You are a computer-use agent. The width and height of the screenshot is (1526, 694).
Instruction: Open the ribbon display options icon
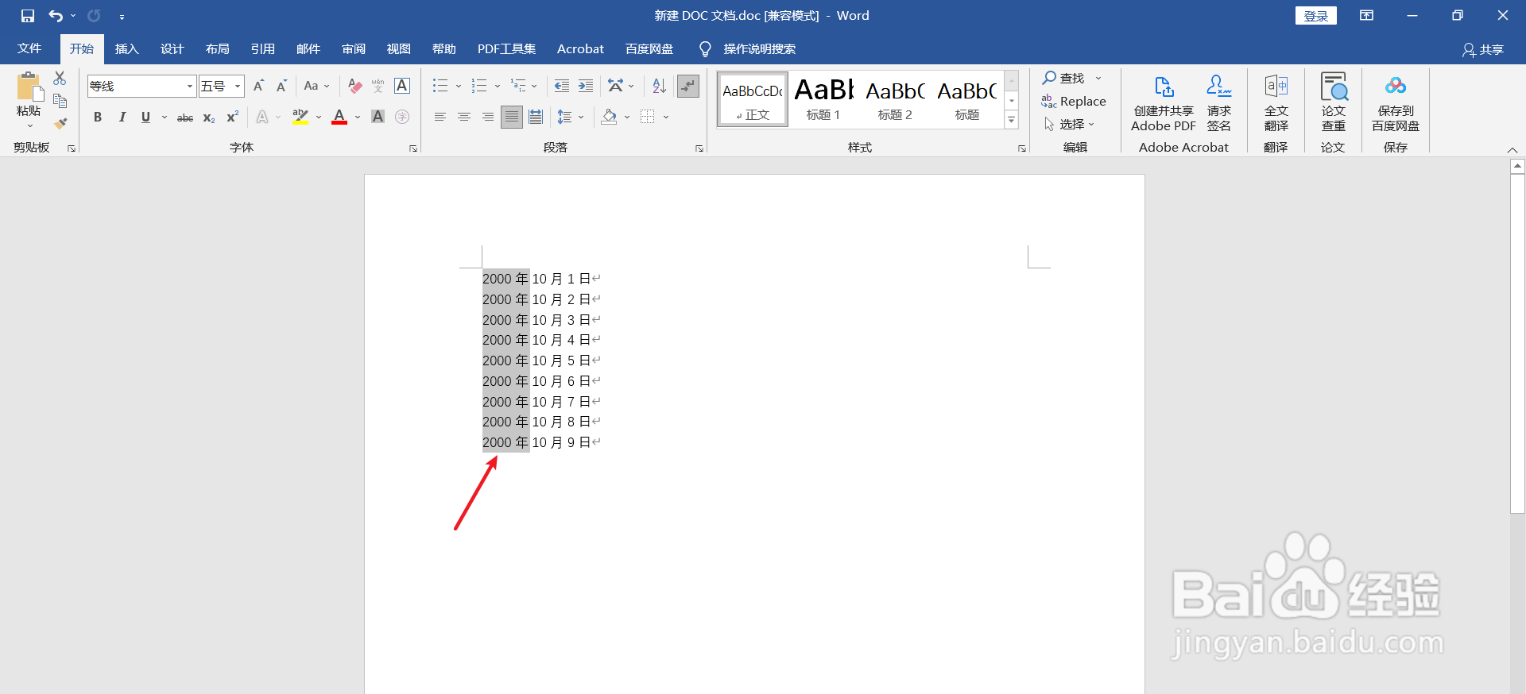(x=1366, y=16)
